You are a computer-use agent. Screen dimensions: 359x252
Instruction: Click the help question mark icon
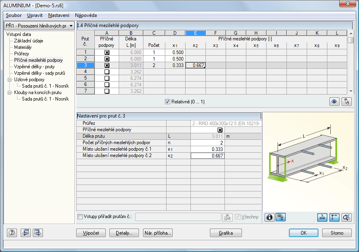pyautogui.click(x=12, y=233)
